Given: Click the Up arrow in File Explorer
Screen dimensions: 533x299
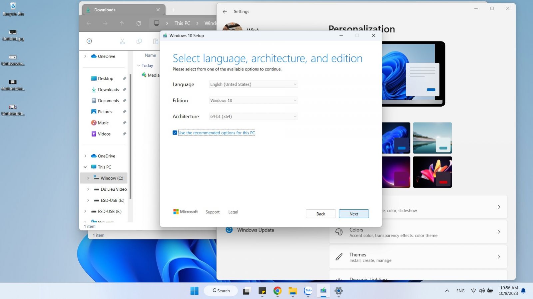Looking at the screenshot, I should pos(122,23).
